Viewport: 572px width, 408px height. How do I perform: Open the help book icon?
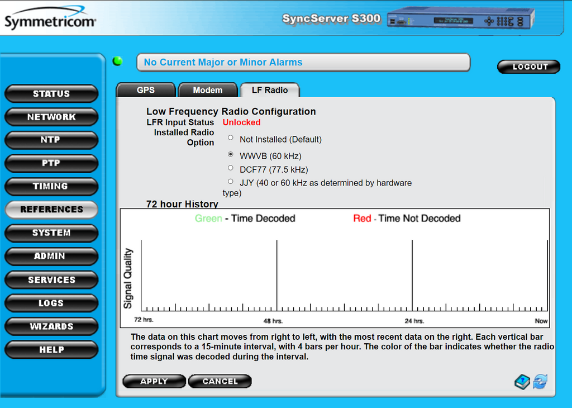click(522, 382)
